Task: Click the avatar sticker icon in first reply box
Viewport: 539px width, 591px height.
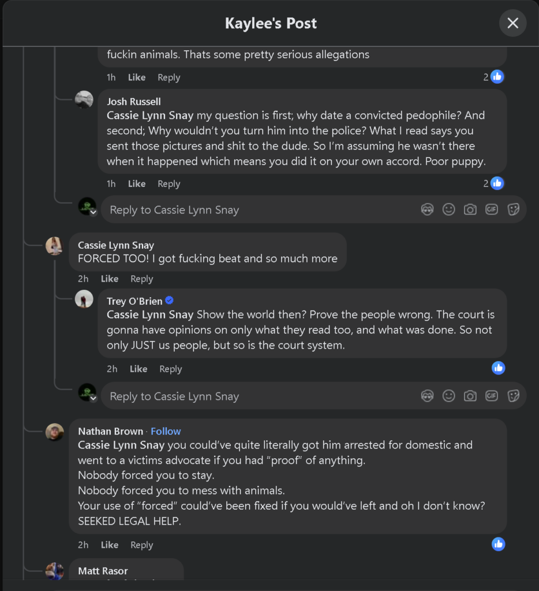Action: pos(427,210)
